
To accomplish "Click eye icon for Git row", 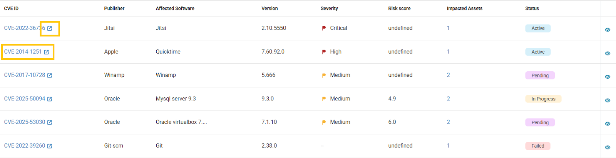I will 608,147.
